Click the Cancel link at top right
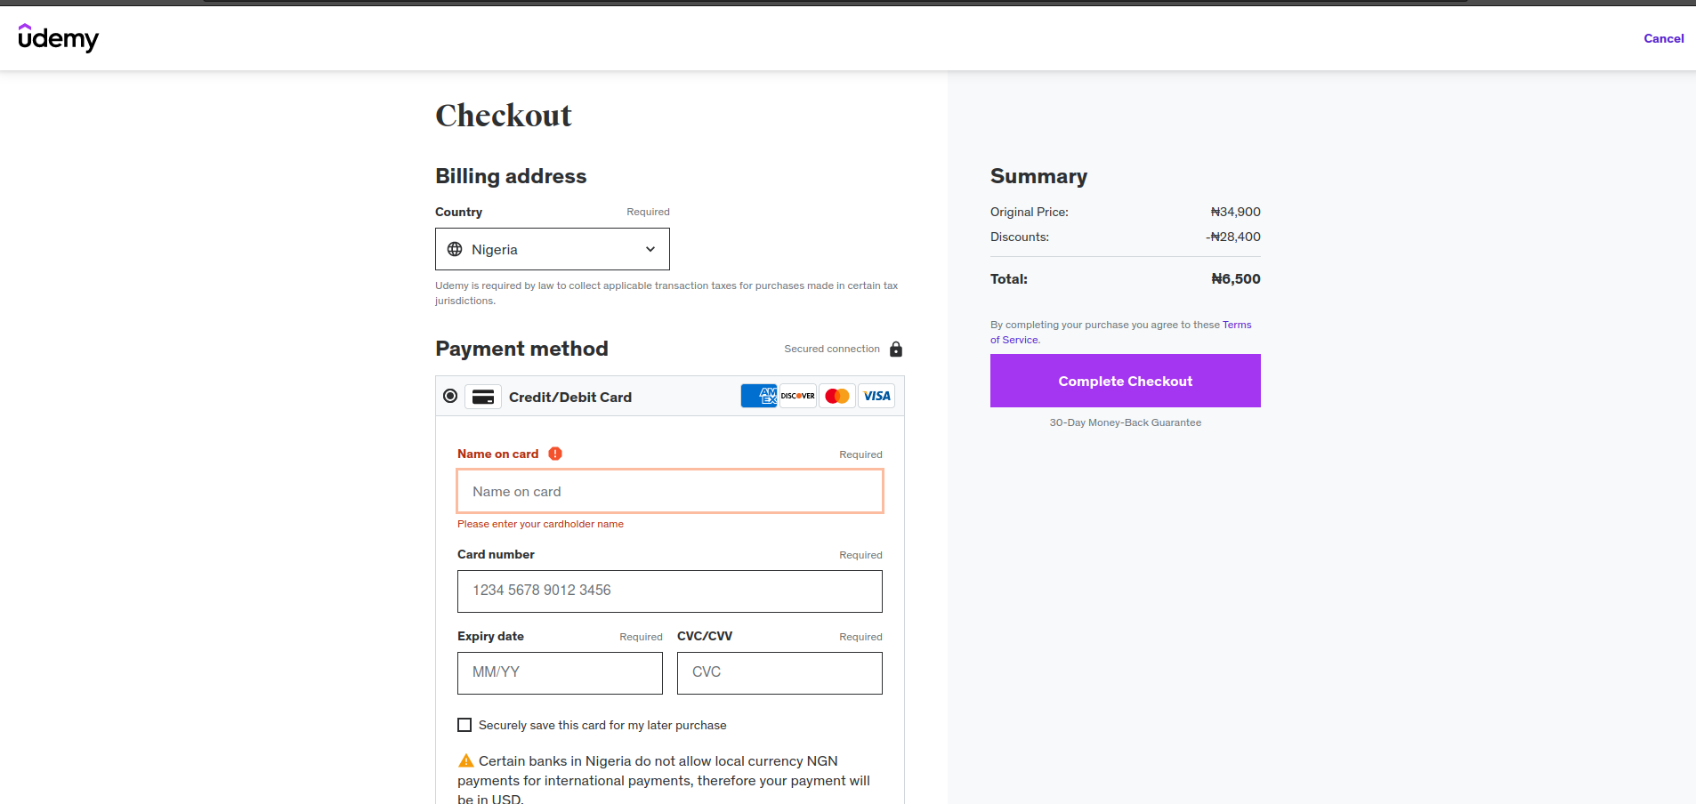 [x=1662, y=38]
